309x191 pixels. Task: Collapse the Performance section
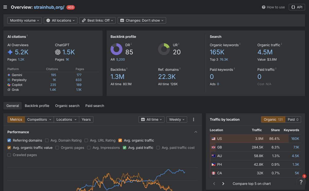click(x=196, y=132)
